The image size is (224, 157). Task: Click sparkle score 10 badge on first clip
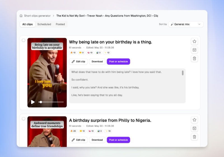[x=107, y=53]
